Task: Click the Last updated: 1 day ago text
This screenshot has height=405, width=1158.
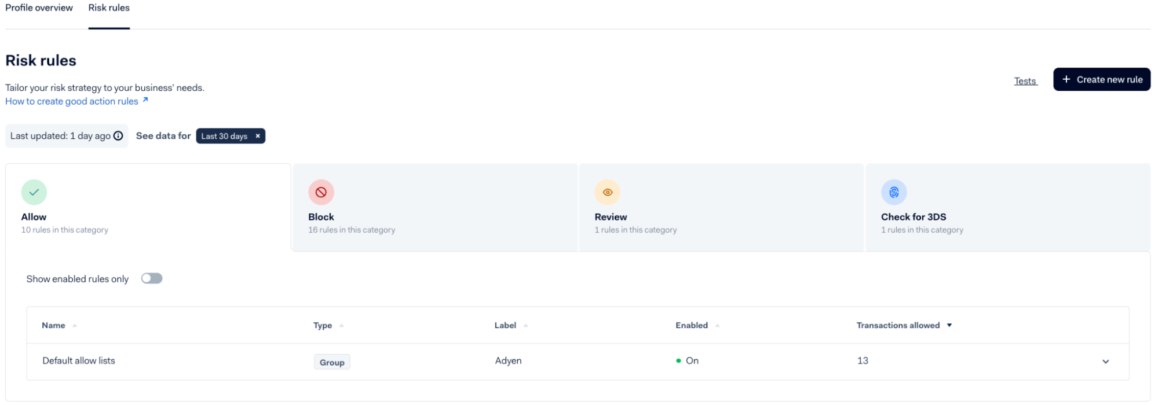Action: click(x=60, y=136)
